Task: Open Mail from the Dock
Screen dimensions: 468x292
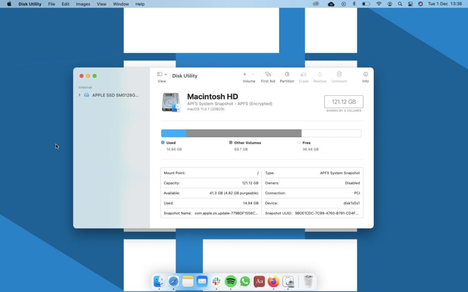Action: [202, 281]
